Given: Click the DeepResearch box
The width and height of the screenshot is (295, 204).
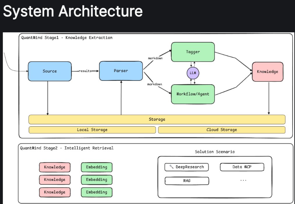Looking at the screenshot, I should click(x=187, y=167).
